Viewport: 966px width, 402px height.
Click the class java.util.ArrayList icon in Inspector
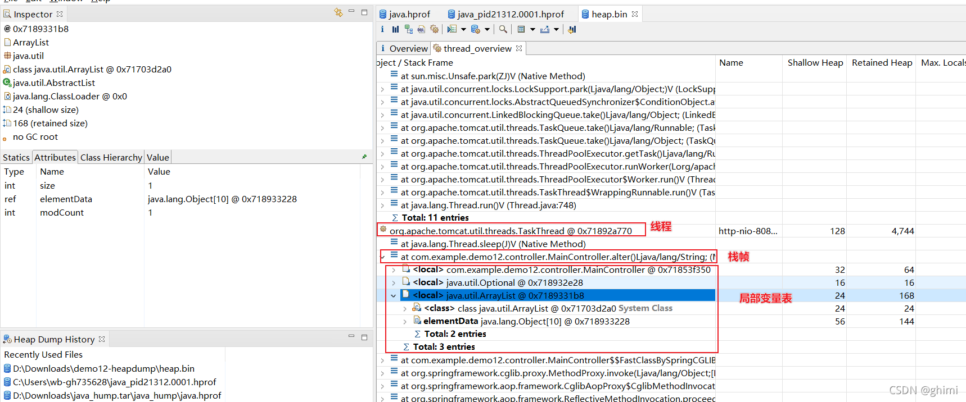[7, 69]
